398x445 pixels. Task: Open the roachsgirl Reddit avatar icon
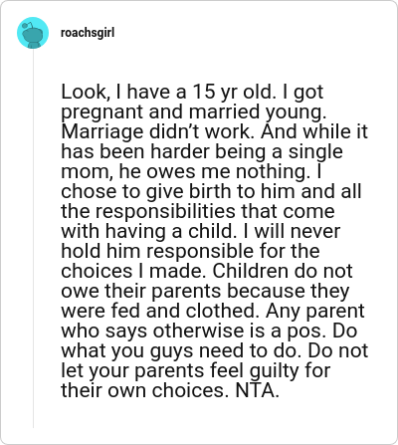pos(33,33)
